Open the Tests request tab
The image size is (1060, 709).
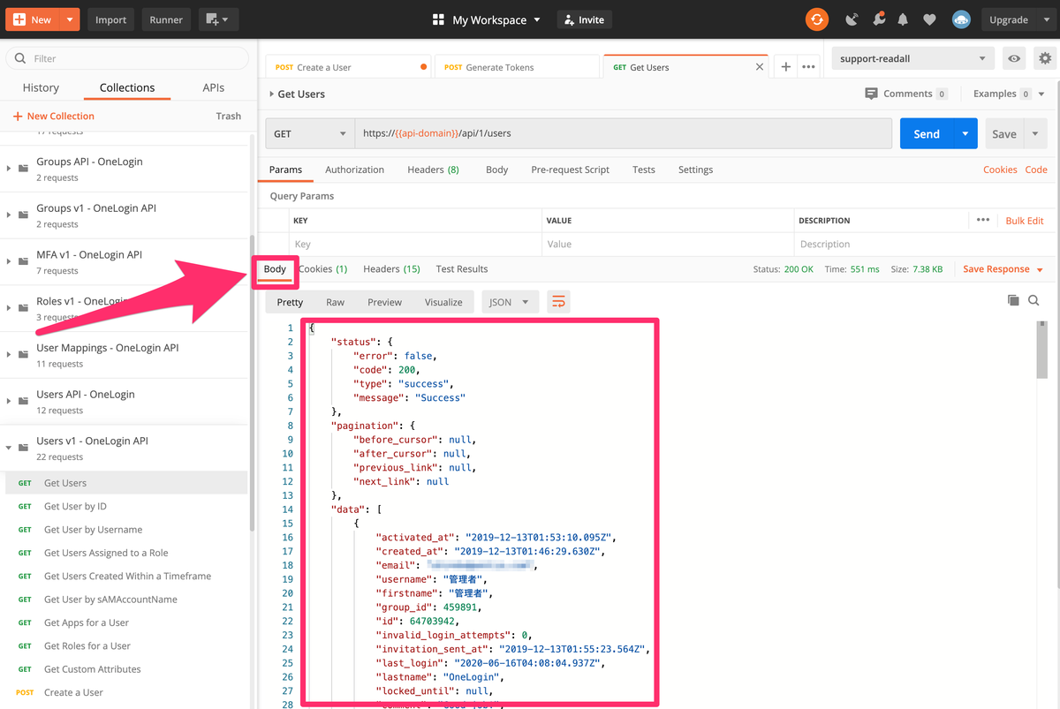pos(644,170)
